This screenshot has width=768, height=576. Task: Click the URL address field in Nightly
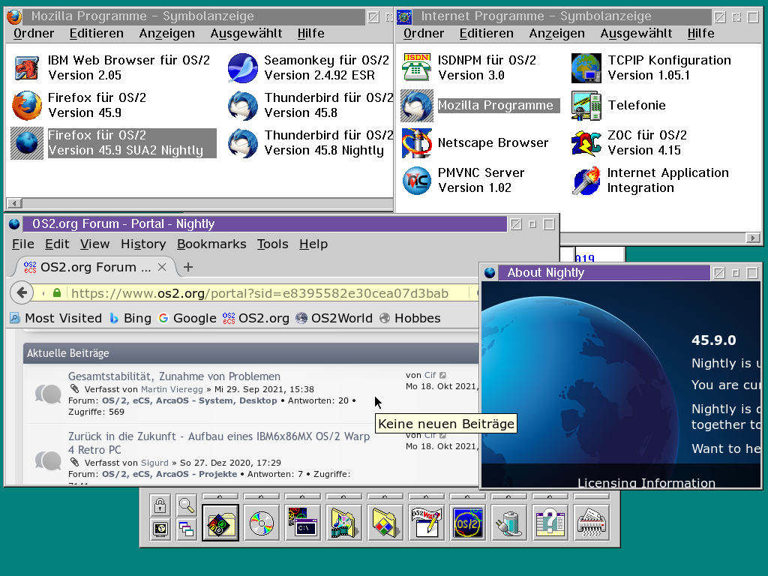click(259, 293)
